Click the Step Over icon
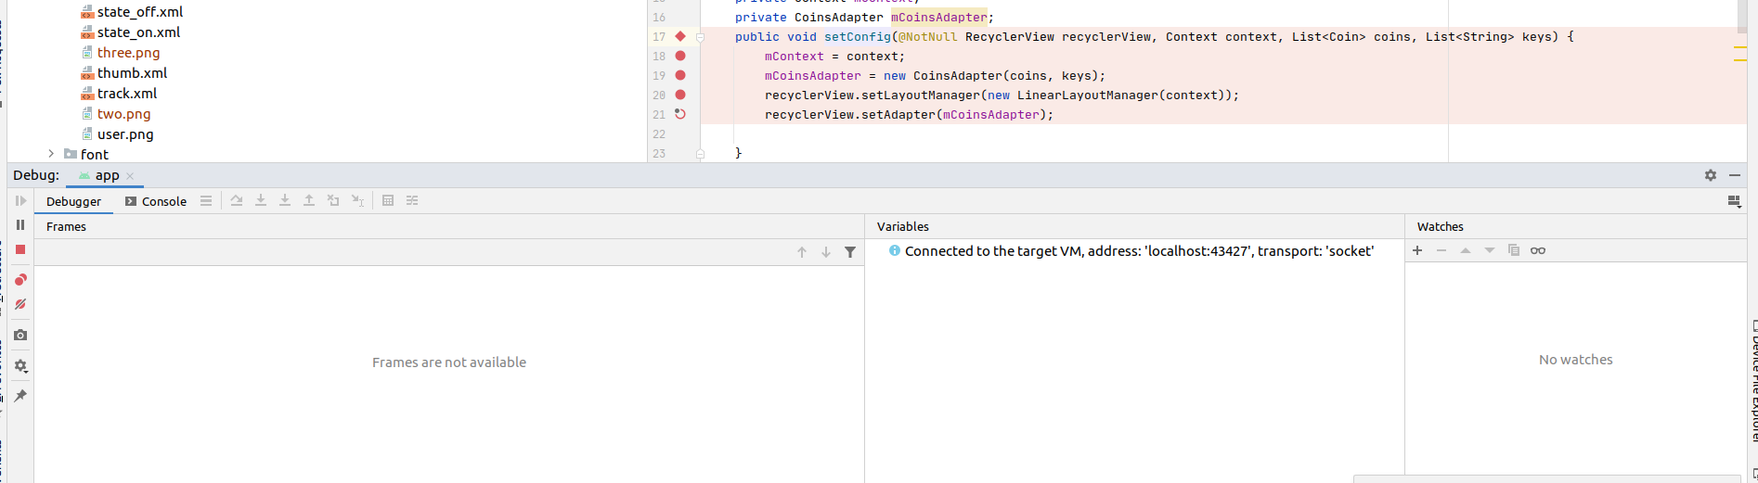This screenshot has height=483, width=1758. (x=237, y=200)
